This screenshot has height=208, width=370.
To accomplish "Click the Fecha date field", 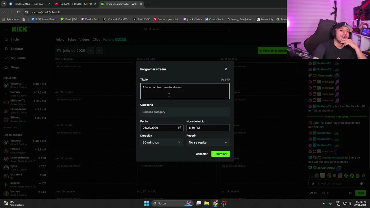I will (162, 128).
